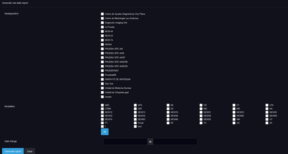
Task: Click the Clear button
Action: coord(30,151)
